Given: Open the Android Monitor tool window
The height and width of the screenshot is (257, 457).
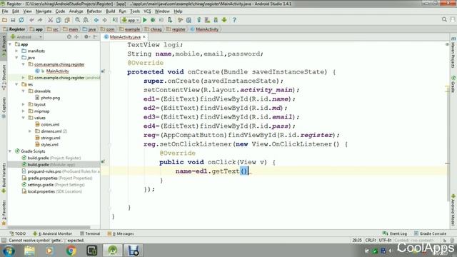Looking at the screenshot, I should tap(53, 233).
